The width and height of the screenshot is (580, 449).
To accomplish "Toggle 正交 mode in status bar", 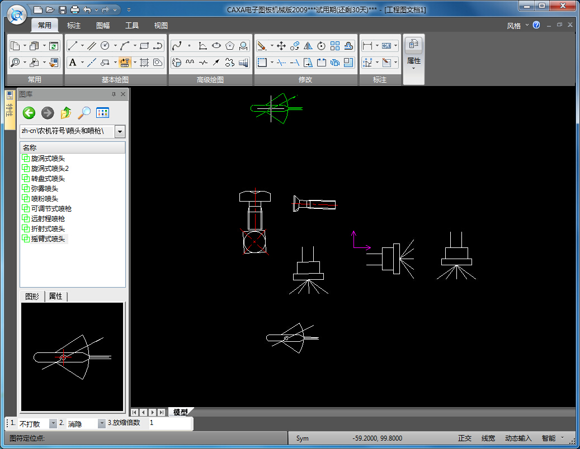I will click(x=465, y=438).
